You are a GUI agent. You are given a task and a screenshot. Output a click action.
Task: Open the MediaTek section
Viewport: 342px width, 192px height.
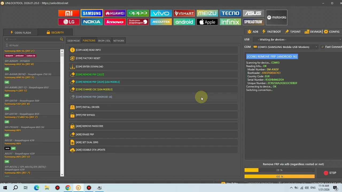click(x=161, y=22)
